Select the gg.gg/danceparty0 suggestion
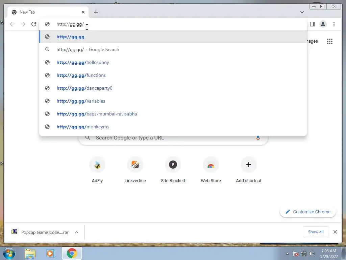 173,88
